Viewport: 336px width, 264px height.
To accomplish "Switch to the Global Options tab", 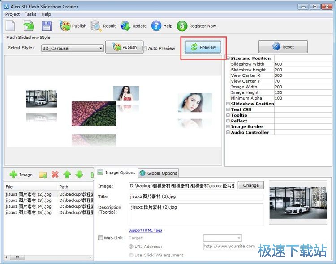I will (158, 173).
